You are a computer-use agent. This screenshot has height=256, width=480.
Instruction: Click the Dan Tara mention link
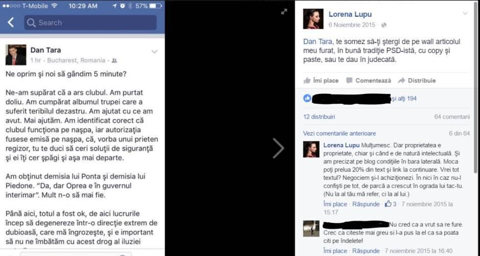317,41
